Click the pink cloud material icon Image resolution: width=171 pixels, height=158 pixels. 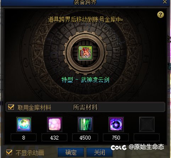[x=55, y=124]
